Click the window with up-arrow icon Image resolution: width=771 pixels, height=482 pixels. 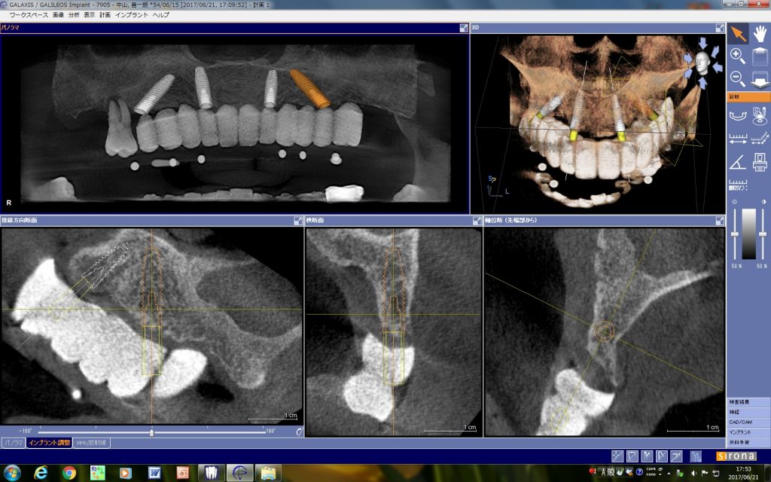(x=760, y=56)
